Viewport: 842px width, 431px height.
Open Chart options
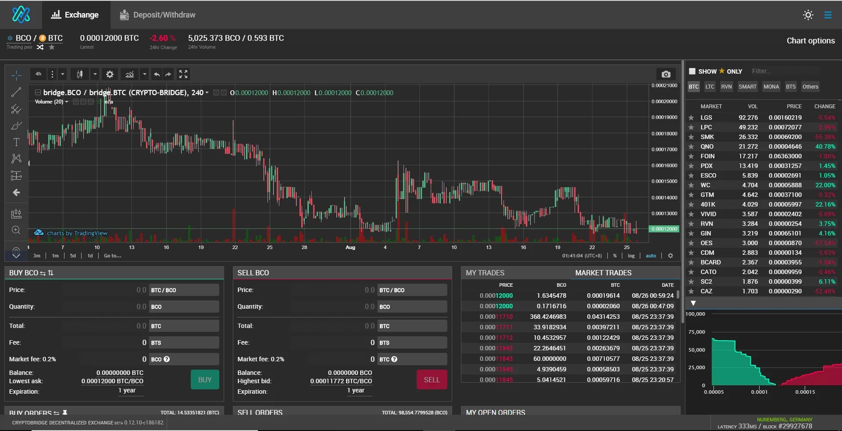[x=810, y=41]
